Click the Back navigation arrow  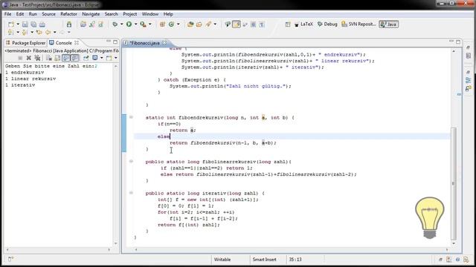point(48,32)
